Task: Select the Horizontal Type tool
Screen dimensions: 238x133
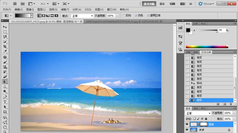Action: pos(5,102)
